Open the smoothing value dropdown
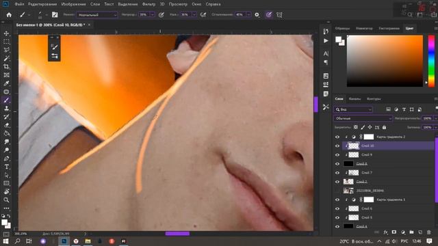 click(x=248, y=15)
